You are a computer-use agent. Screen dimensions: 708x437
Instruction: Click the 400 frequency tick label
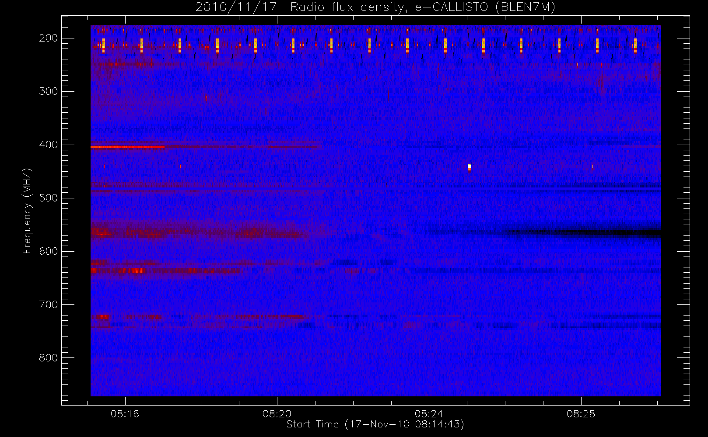pyautogui.click(x=49, y=145)
